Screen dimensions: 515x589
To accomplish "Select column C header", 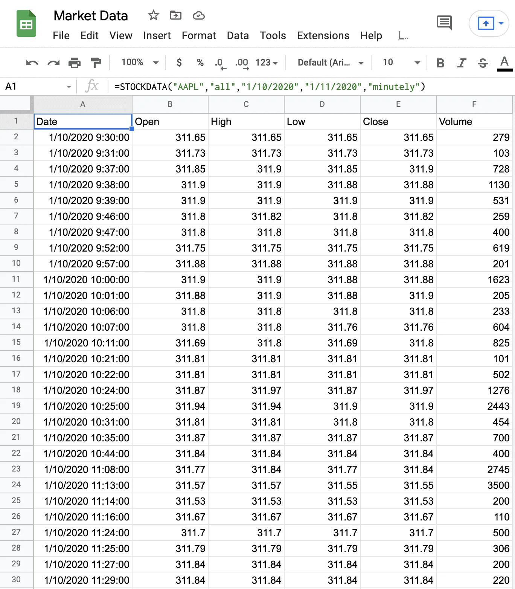I will coord(246,104).
